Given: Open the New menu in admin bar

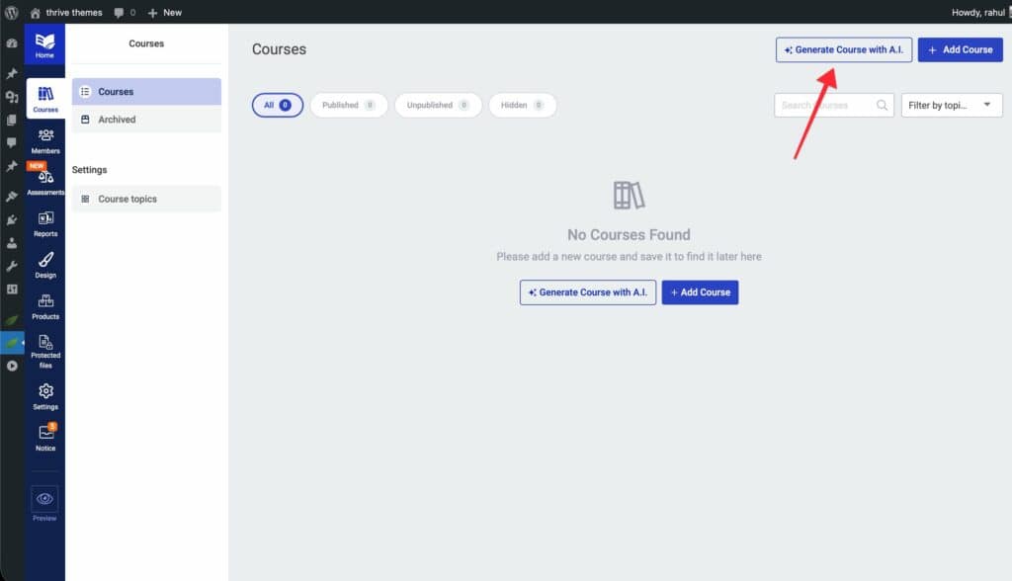Looking at the screenshot, I should [165, 12].
